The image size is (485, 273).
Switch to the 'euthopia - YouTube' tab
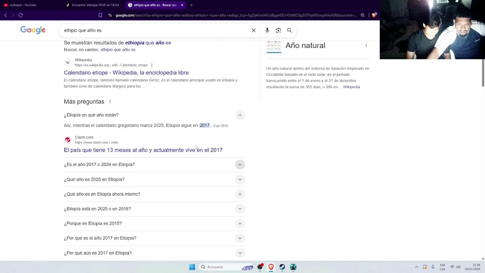(x=30, y=5)
